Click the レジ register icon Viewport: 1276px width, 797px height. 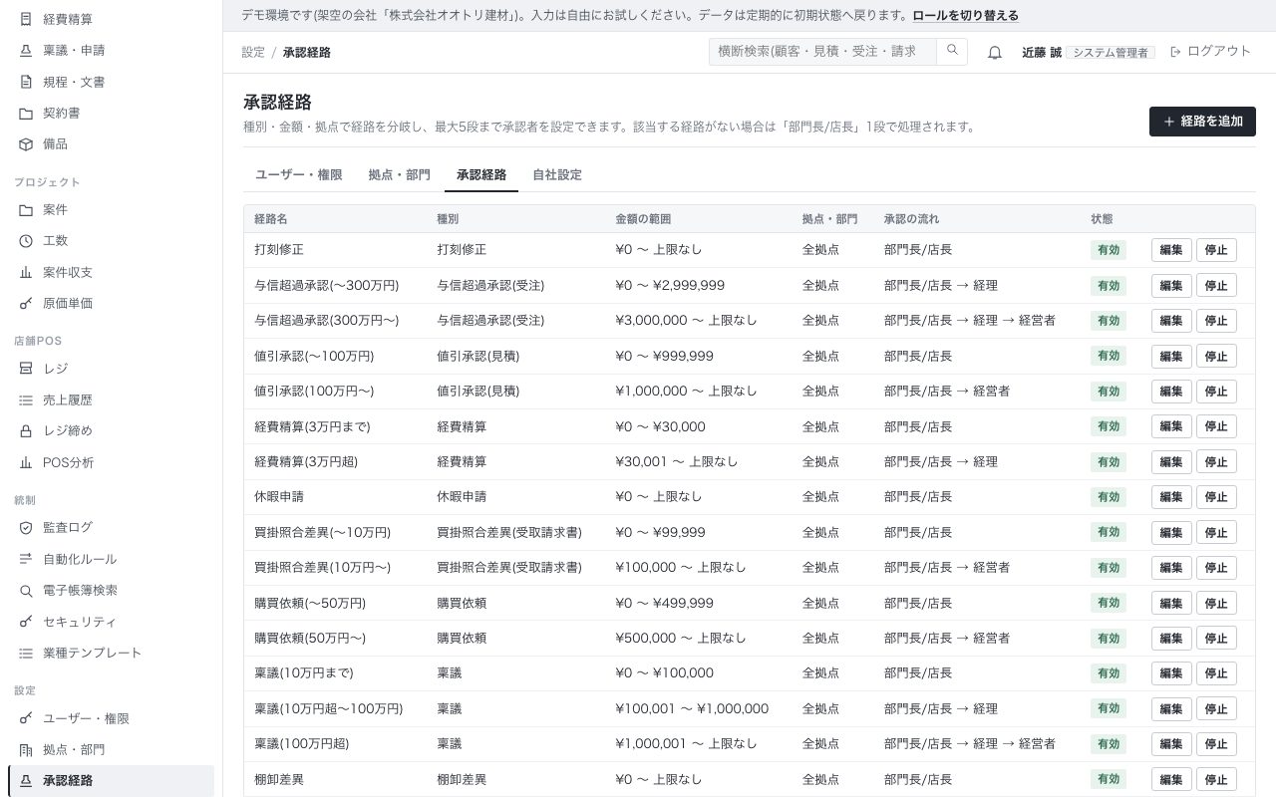coord(26,368)
